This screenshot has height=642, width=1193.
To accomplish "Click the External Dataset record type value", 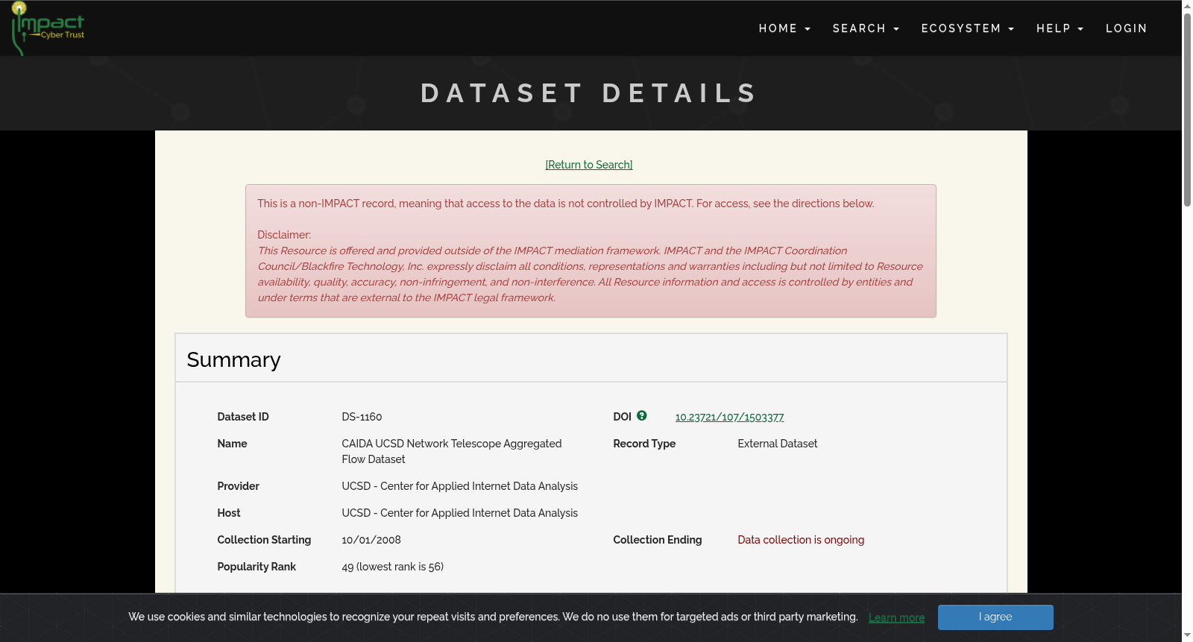I will tap(777, 444).
